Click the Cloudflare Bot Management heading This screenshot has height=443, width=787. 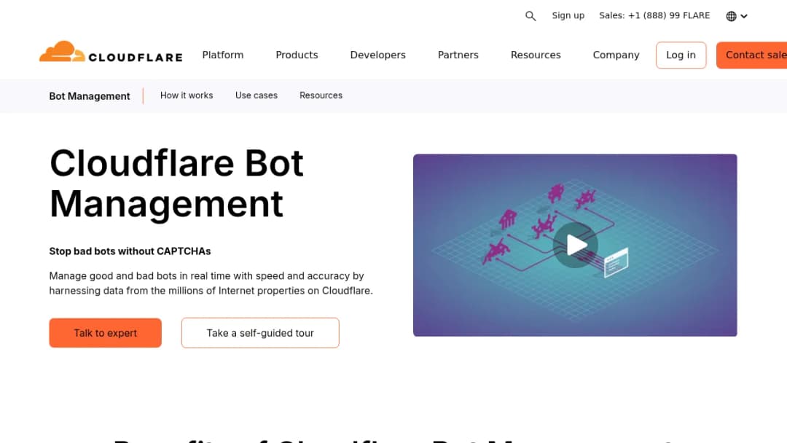tap(176, 184)
